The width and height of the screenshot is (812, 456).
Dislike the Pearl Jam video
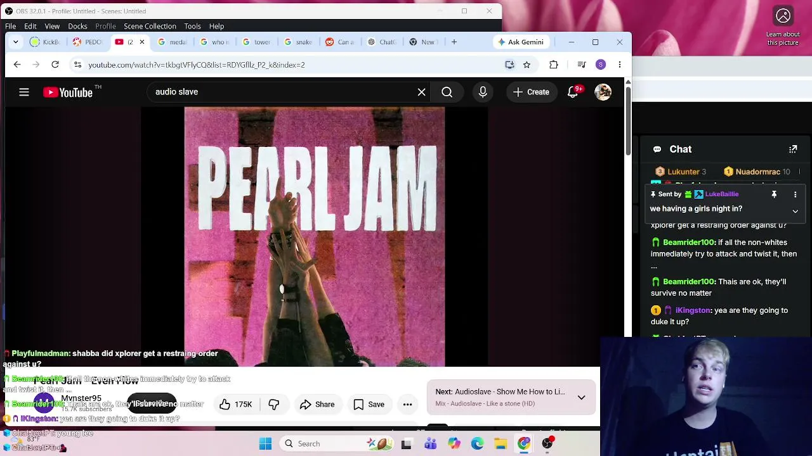(274, 404)
